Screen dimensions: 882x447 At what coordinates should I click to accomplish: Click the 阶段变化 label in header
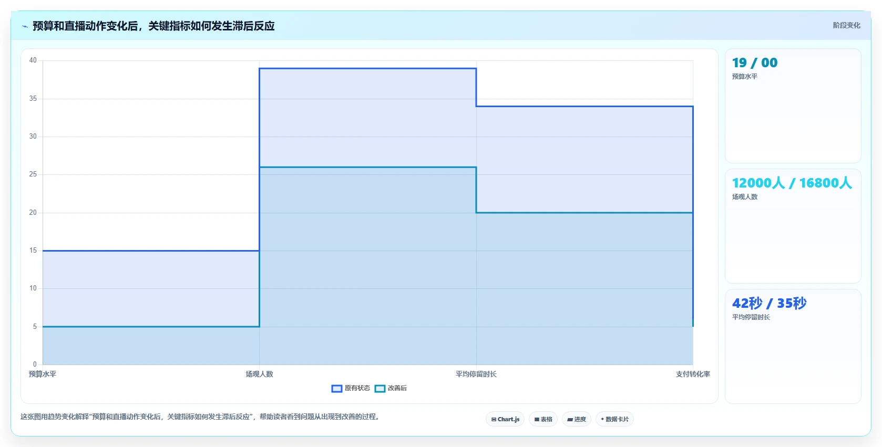click(846, 25)
